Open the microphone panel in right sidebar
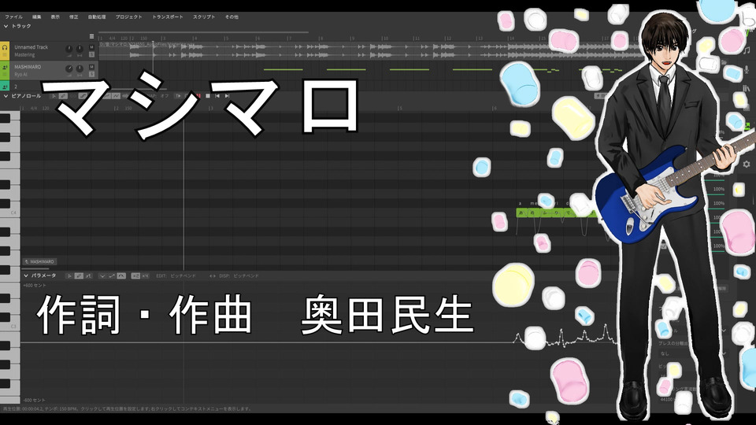This screenshot has width=756, height=425. click(x=747, y=70)
